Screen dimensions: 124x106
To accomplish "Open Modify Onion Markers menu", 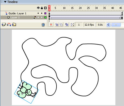I will pyautogui.click(x=72, y=25).
